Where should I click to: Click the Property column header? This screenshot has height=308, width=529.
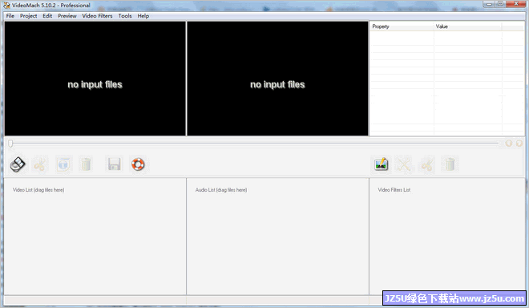coord(402,26)
